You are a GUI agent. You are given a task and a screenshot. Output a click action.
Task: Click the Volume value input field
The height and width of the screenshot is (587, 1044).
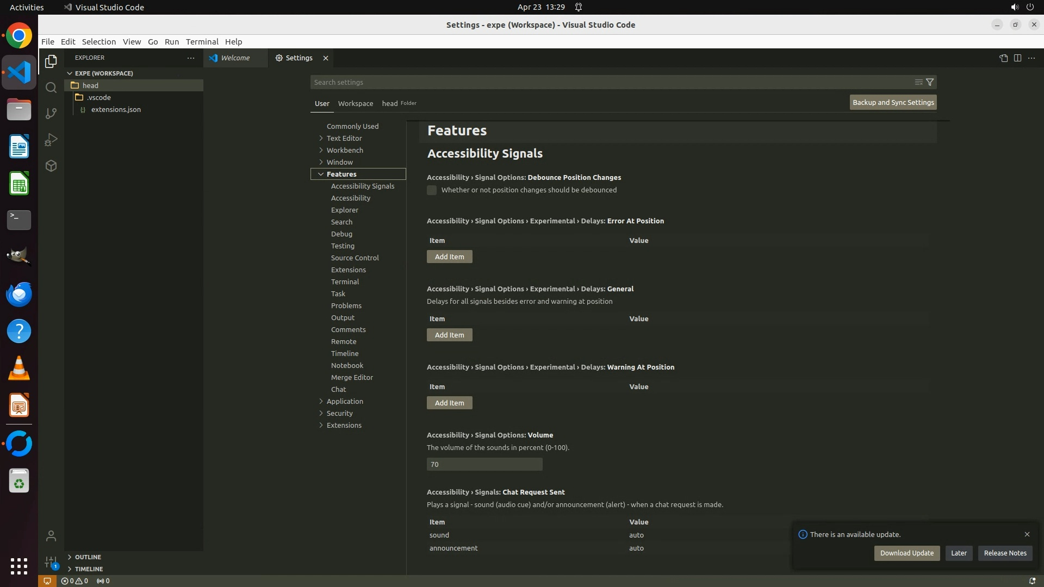(484, 464)
